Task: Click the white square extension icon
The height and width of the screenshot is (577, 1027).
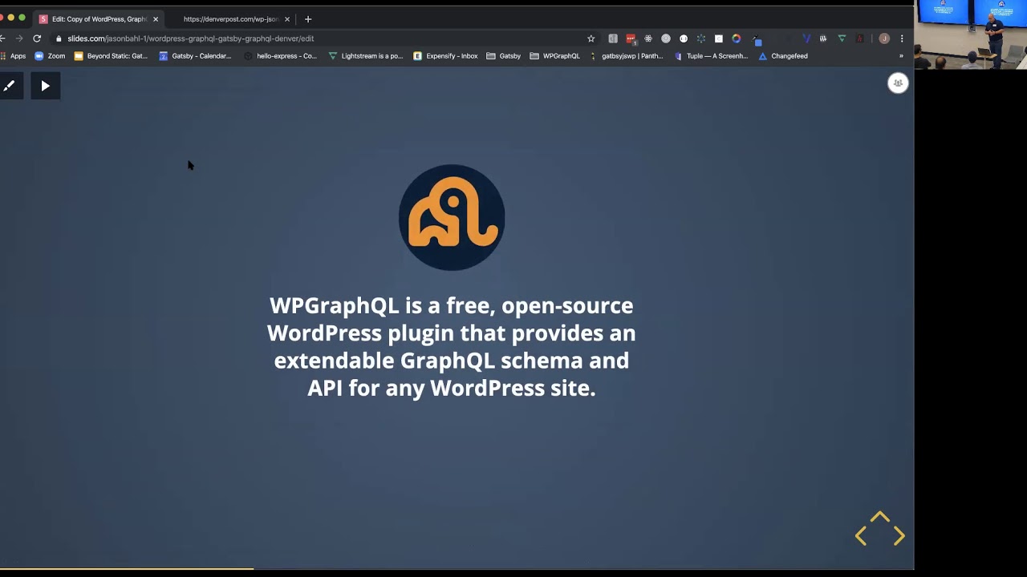Action: tap(719, 38)
